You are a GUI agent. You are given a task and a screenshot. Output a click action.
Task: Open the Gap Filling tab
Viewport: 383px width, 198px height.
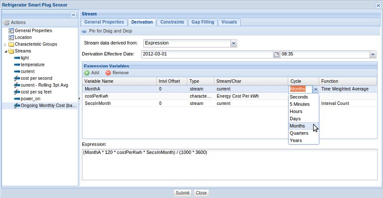pyautogui.click(x=202, y=22)
